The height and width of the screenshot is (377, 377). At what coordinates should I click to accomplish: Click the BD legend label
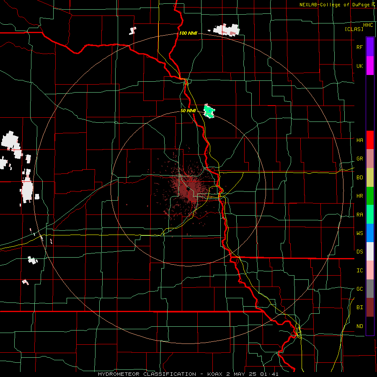click(359, 178)
